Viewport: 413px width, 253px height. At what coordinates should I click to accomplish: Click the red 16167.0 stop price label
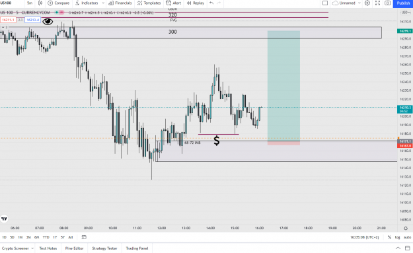click(404, 145)
